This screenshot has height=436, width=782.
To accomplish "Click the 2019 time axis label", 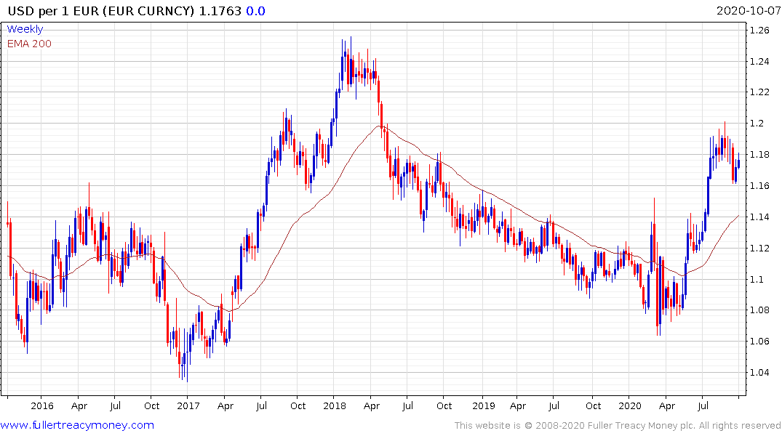I will pos(483,405).
